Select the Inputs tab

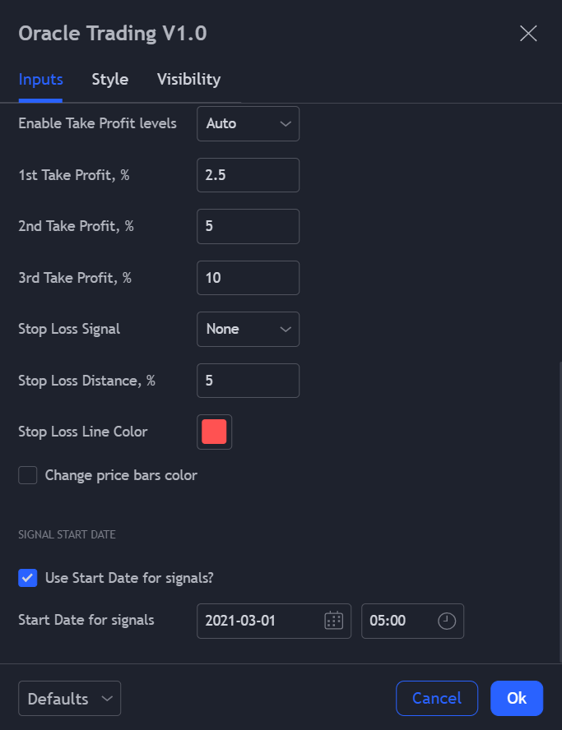(x=40, y=80)
